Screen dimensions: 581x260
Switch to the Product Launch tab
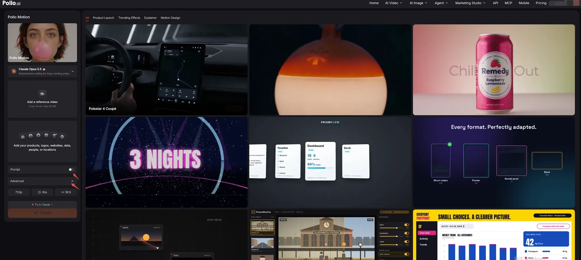(104, 18)
